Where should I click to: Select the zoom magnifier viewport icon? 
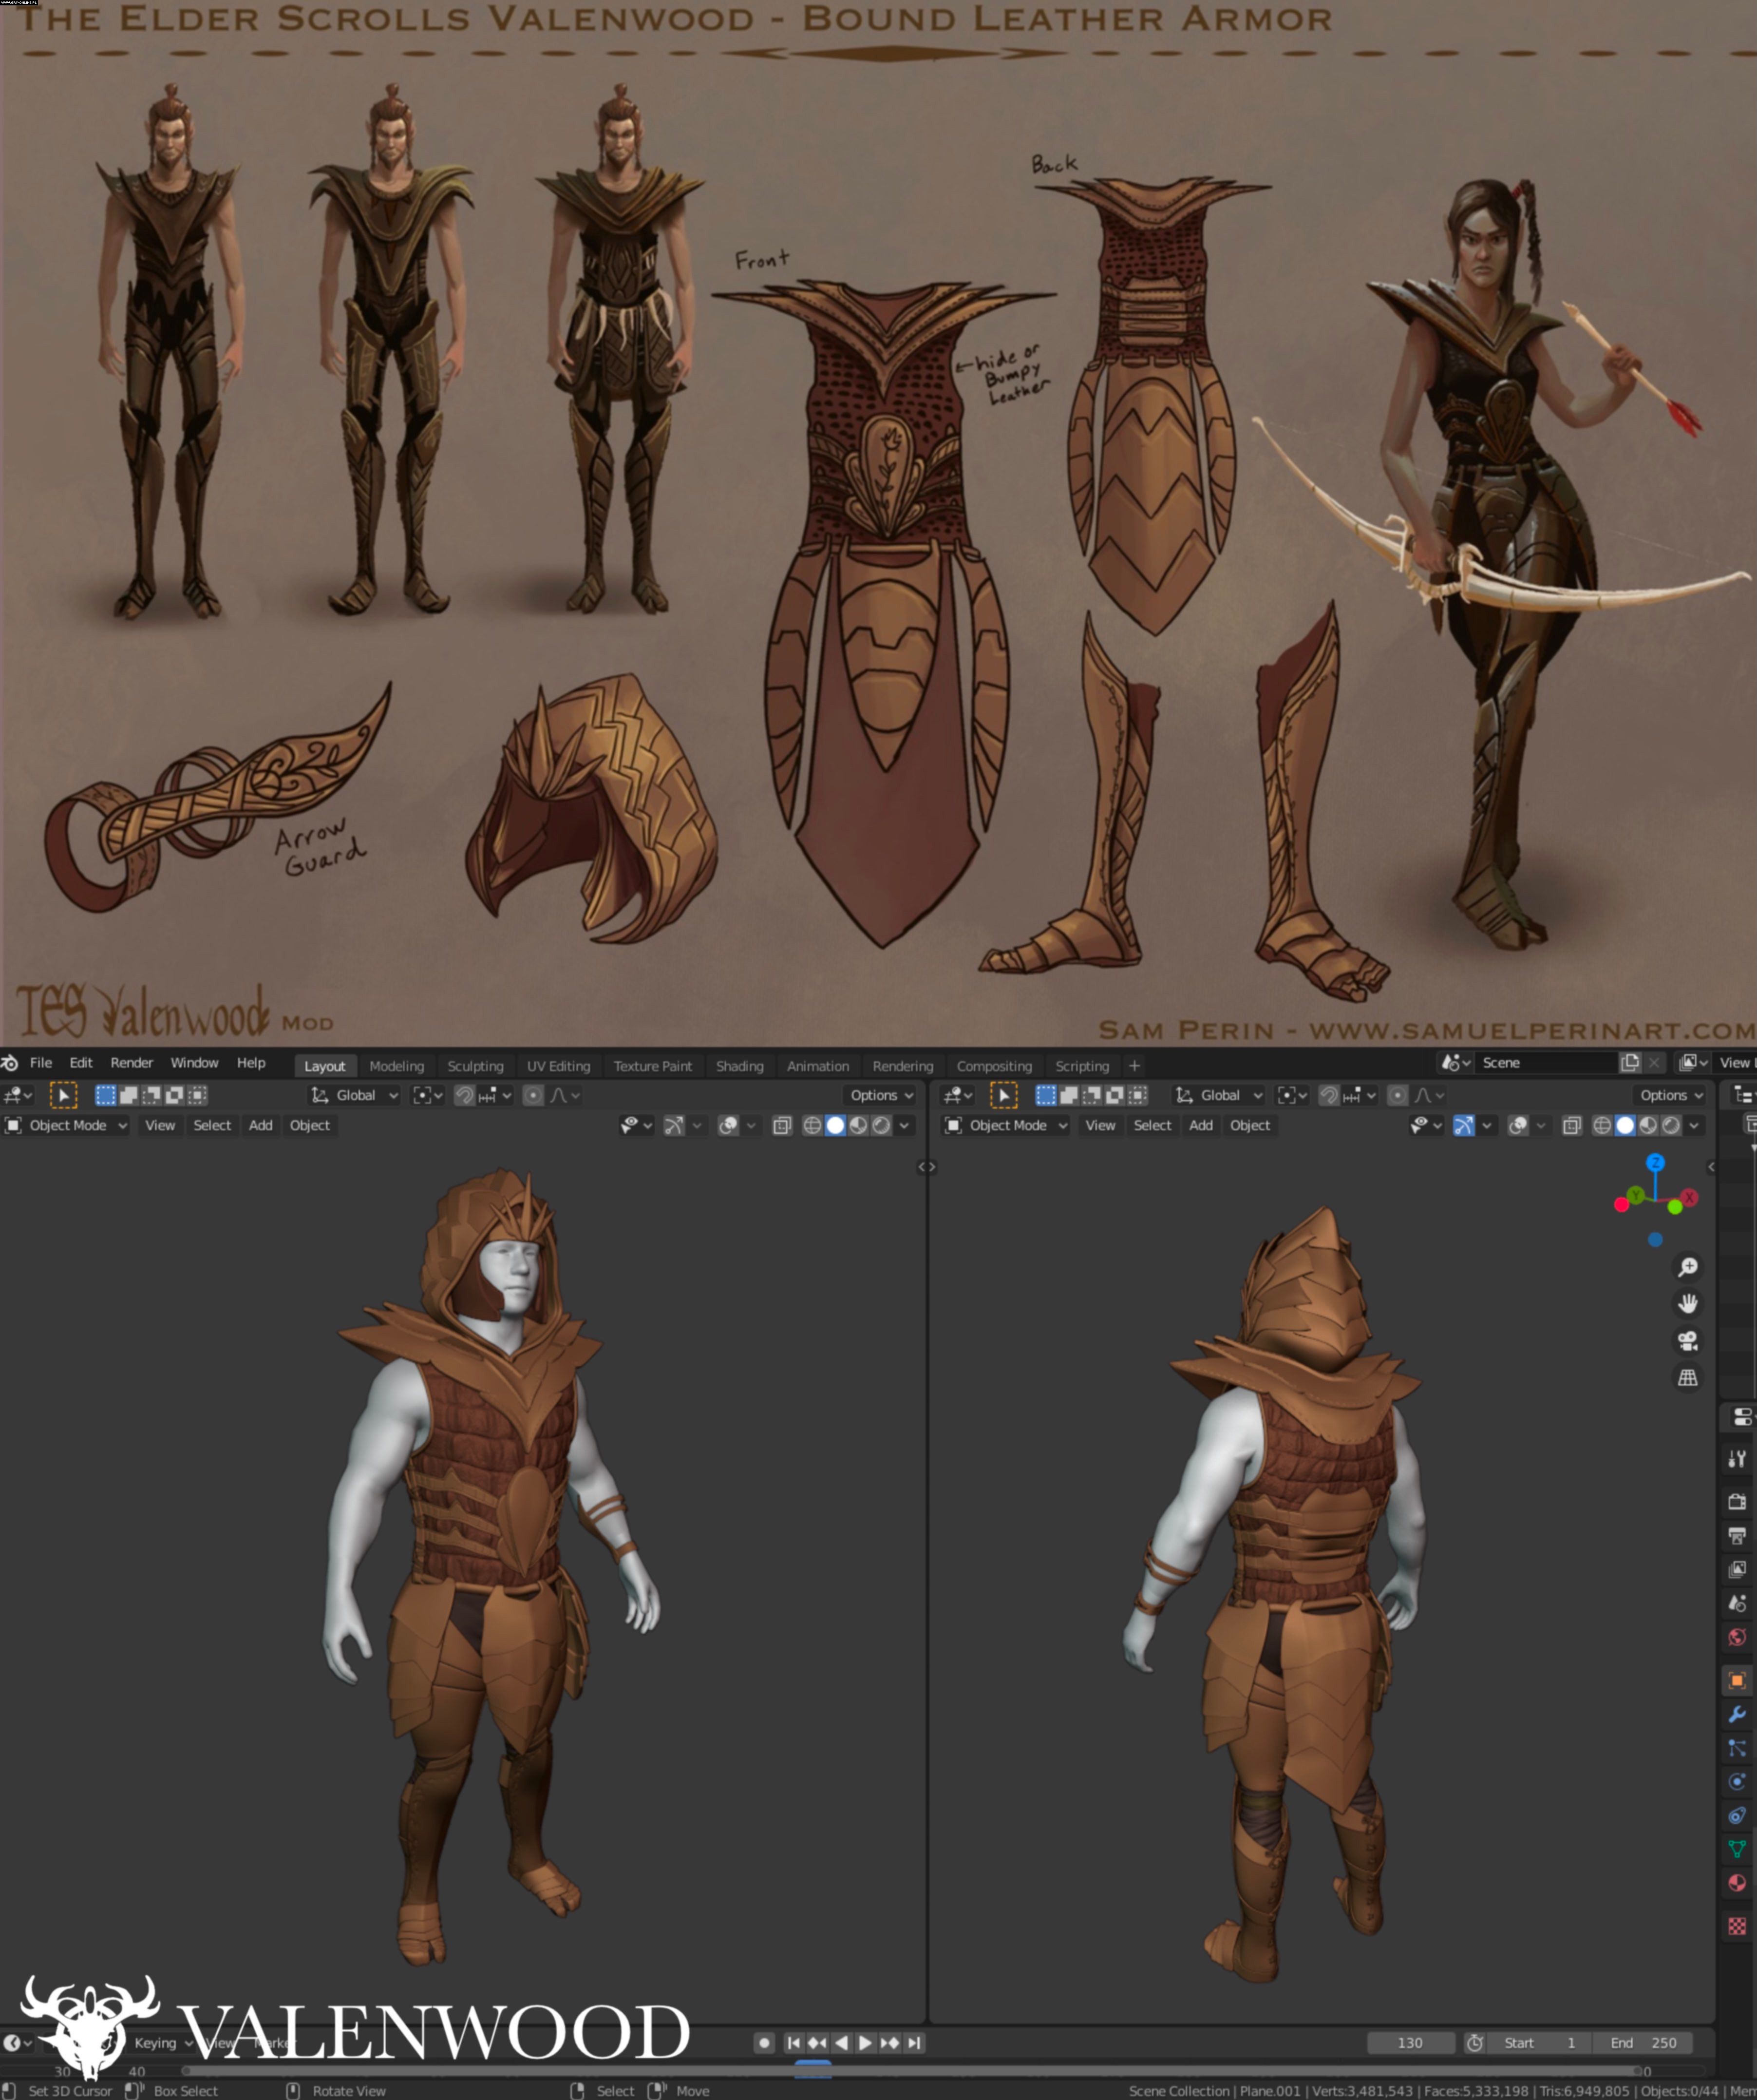click(x=1688, y=1267)
